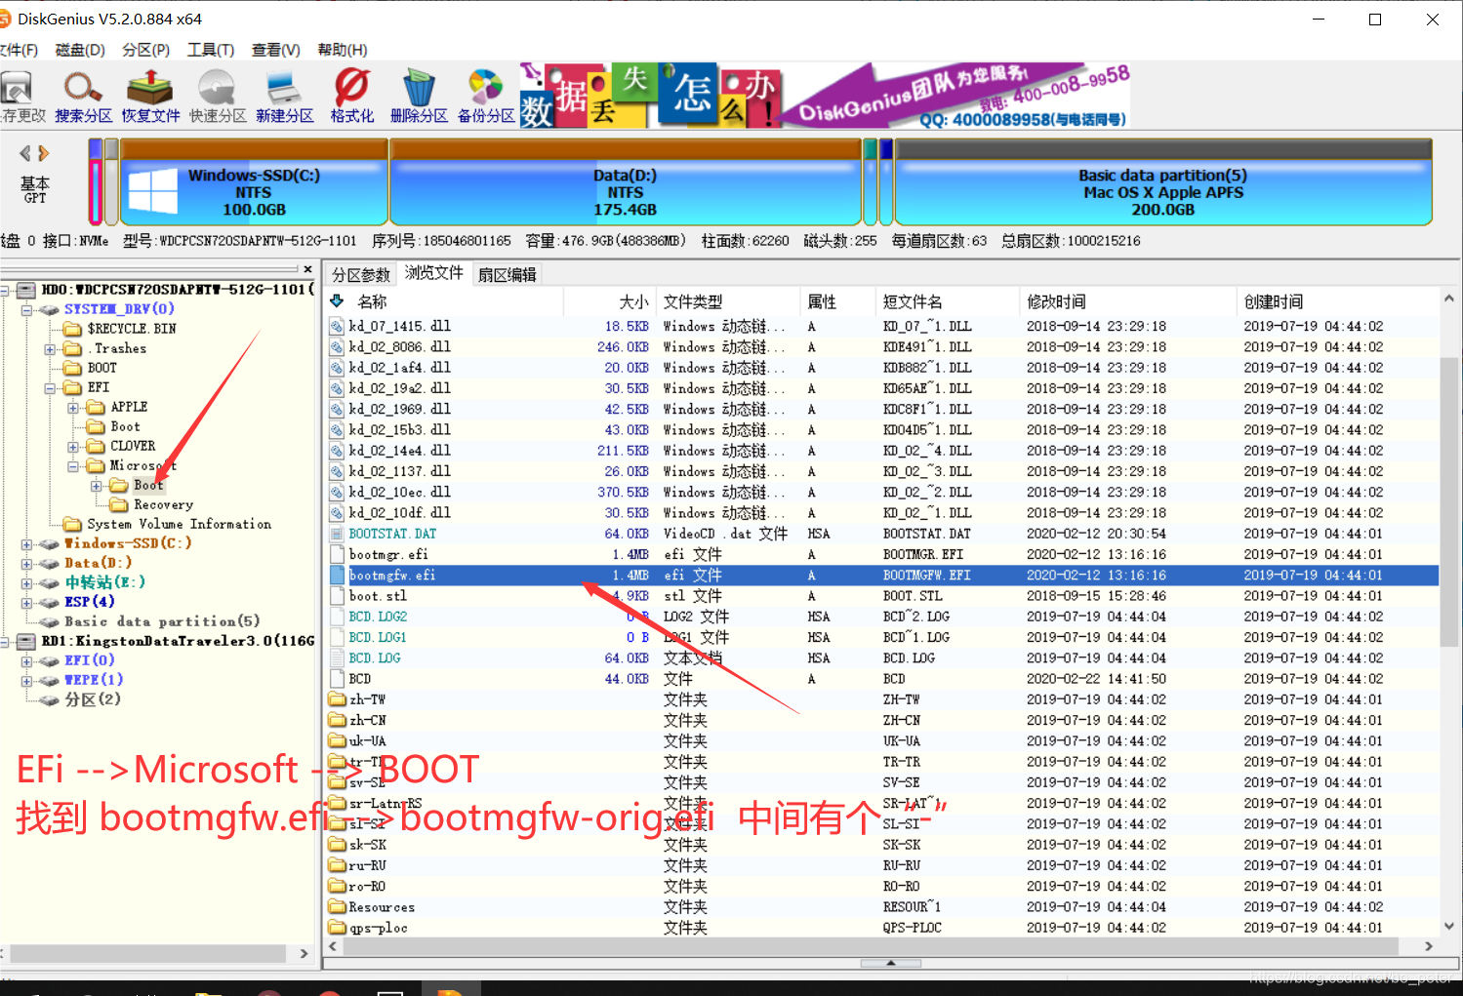Screen dimensions: 1463x996
Task: Select ESP(4) partition in tree
Action: coord(90,602)
